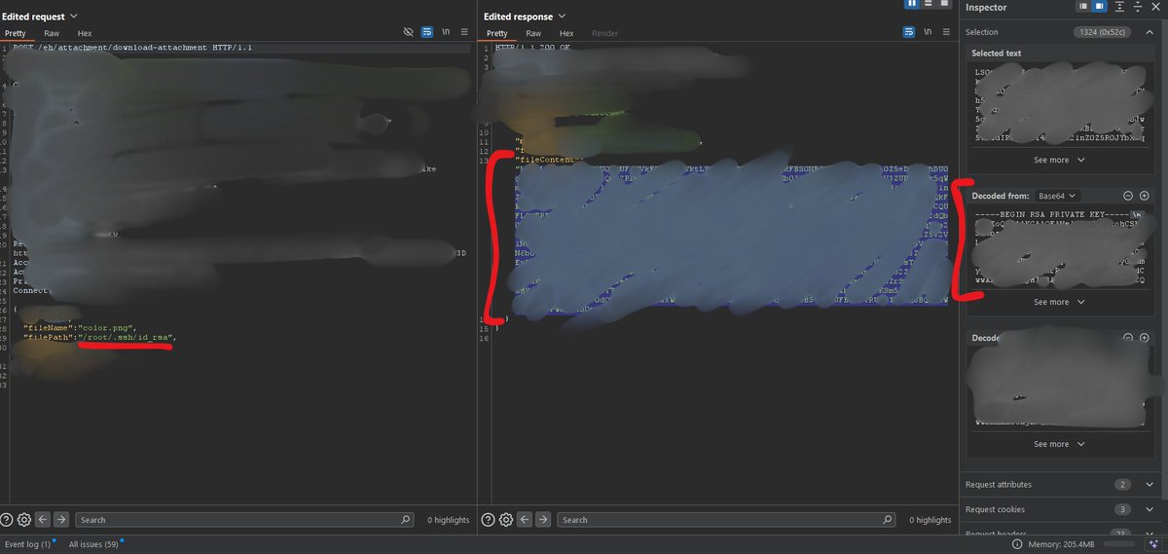Select Pretty tab in response pane
1168x554 pixels.
tap(496, 33)
